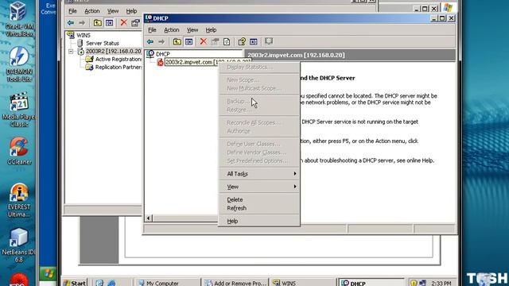Click the red Delete X in DHCP toolbar
Screen dimensions: 509x286
(x=204, y=41)
